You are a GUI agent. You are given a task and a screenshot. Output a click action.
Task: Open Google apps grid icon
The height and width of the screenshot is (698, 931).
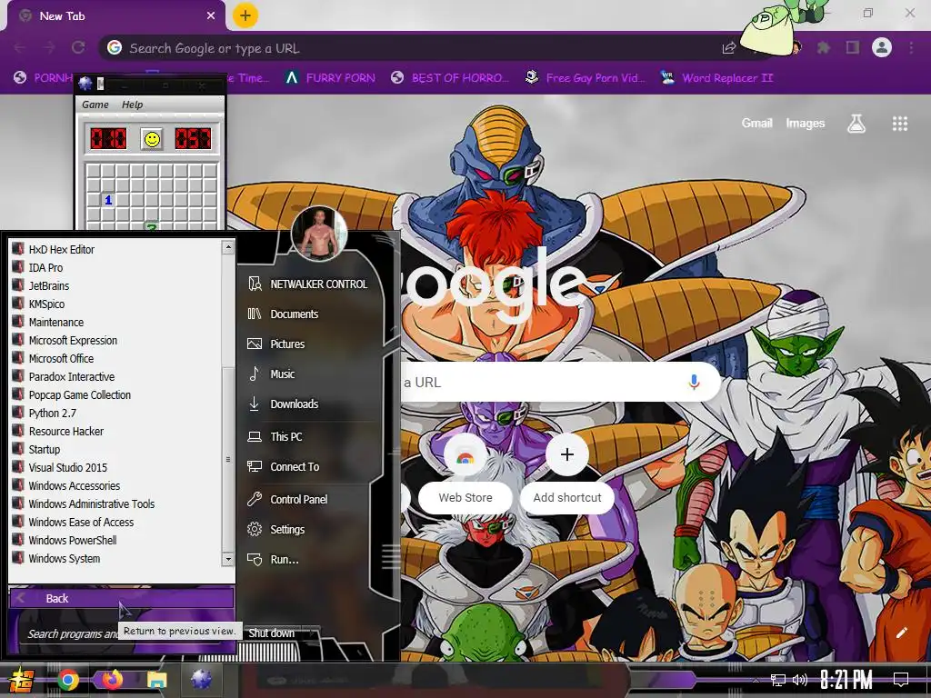coord(900,124)
